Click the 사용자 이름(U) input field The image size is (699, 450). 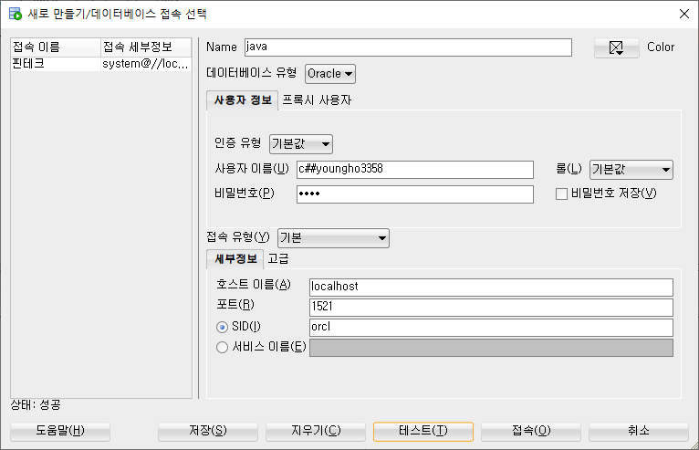tap(415, 170)
